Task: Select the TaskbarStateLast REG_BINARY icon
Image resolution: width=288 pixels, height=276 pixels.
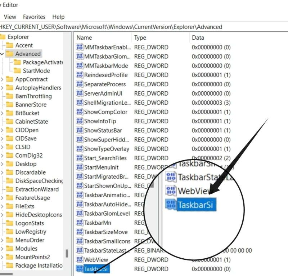Action: [x=80, y=250]
